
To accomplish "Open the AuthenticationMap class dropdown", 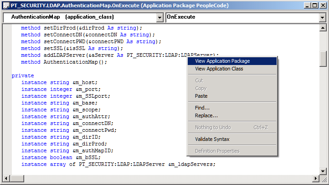I will (x=159, y=17).
